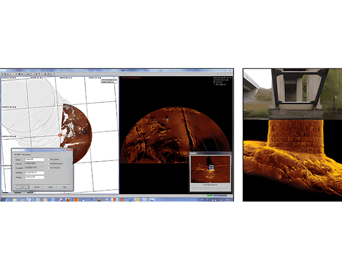Click the blue marker in the inset sonar view
The height and width of the screenshot is (257, 342).
tap(210, 168)
